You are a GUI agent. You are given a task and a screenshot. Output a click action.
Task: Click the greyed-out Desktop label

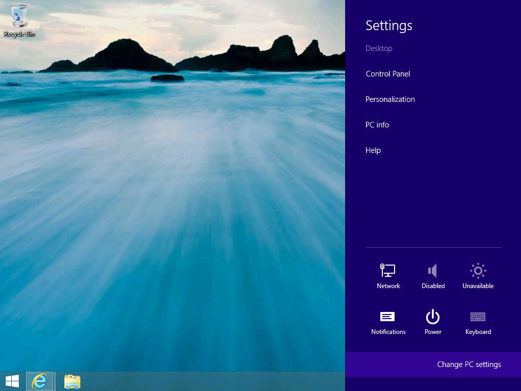pos(379,48)
